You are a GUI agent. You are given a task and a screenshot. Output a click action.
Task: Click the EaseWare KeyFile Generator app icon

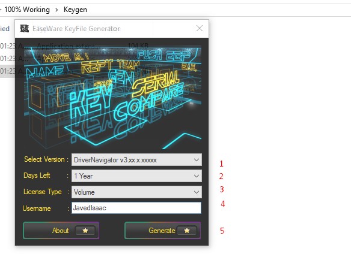pyautogui.click(x=25, y=29)
